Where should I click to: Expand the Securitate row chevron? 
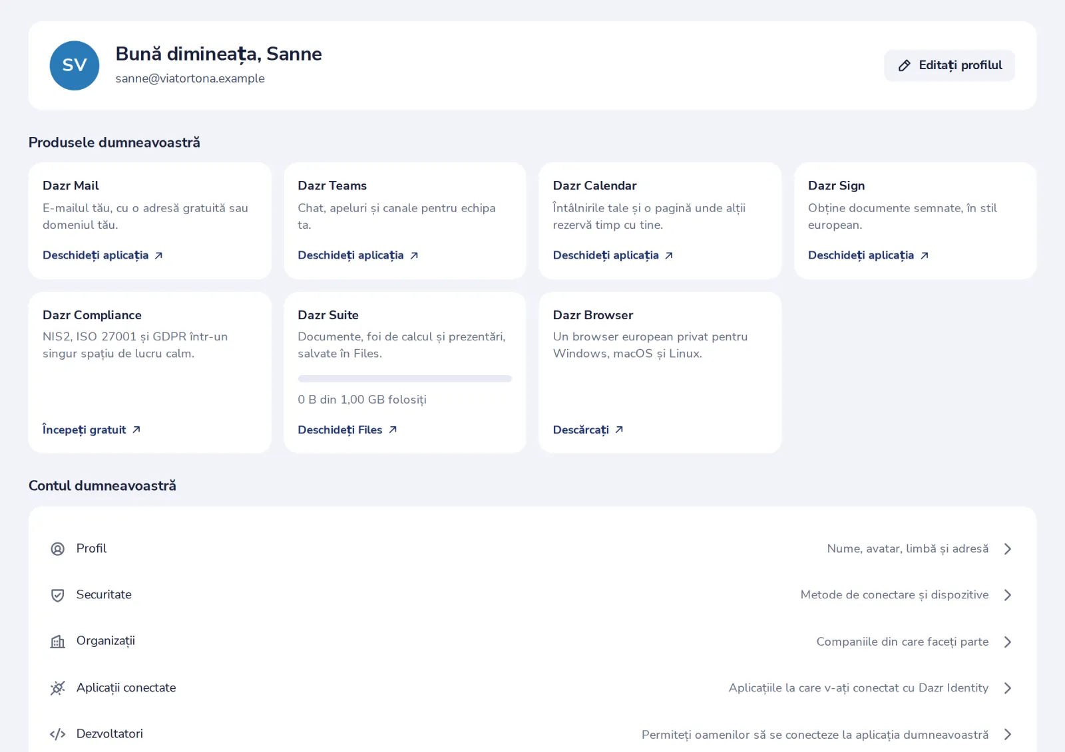(x=1008, y=595)
